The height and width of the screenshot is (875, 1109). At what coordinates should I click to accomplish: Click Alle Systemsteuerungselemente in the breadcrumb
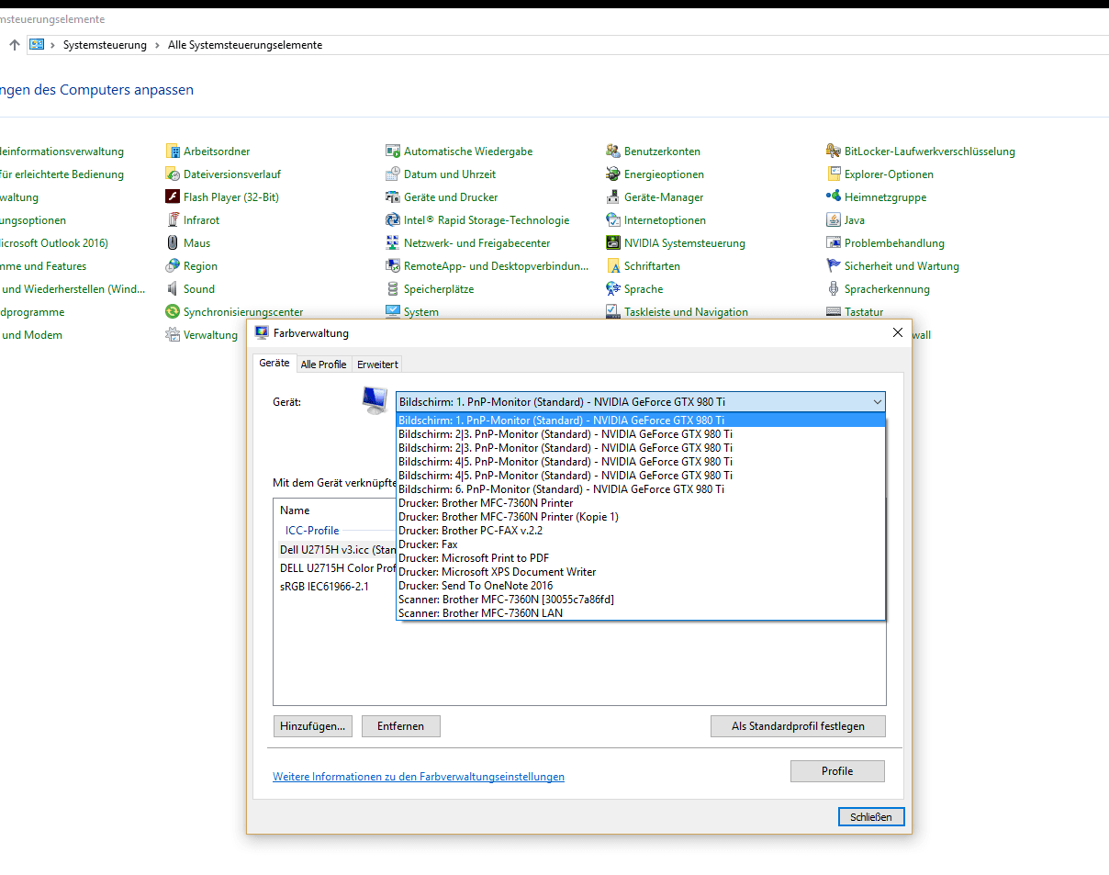245,45
